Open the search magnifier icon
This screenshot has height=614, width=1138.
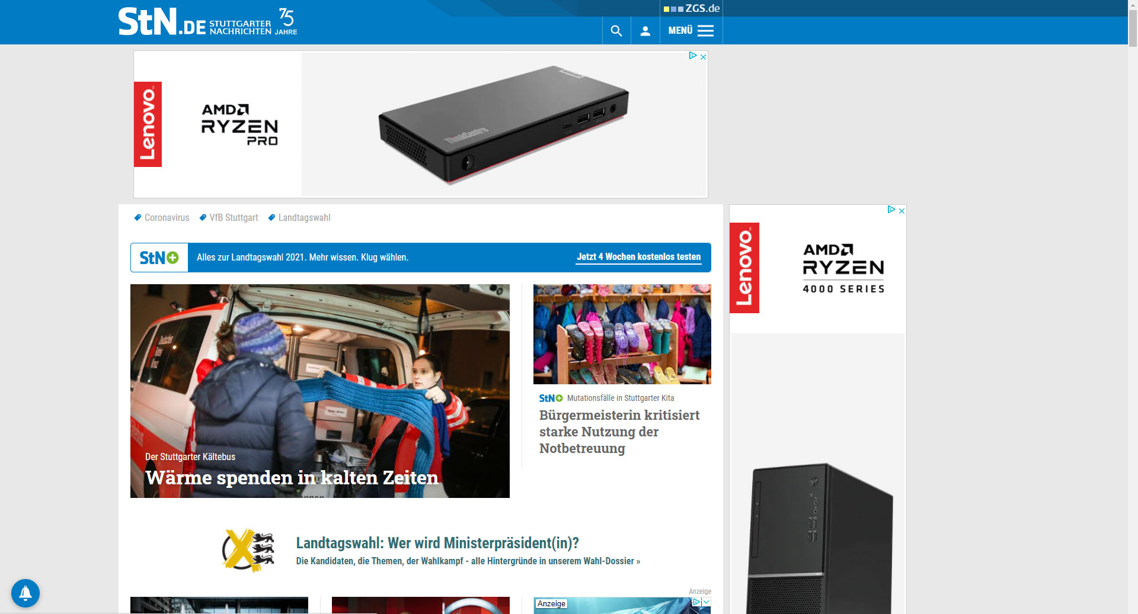click(616, 30)
